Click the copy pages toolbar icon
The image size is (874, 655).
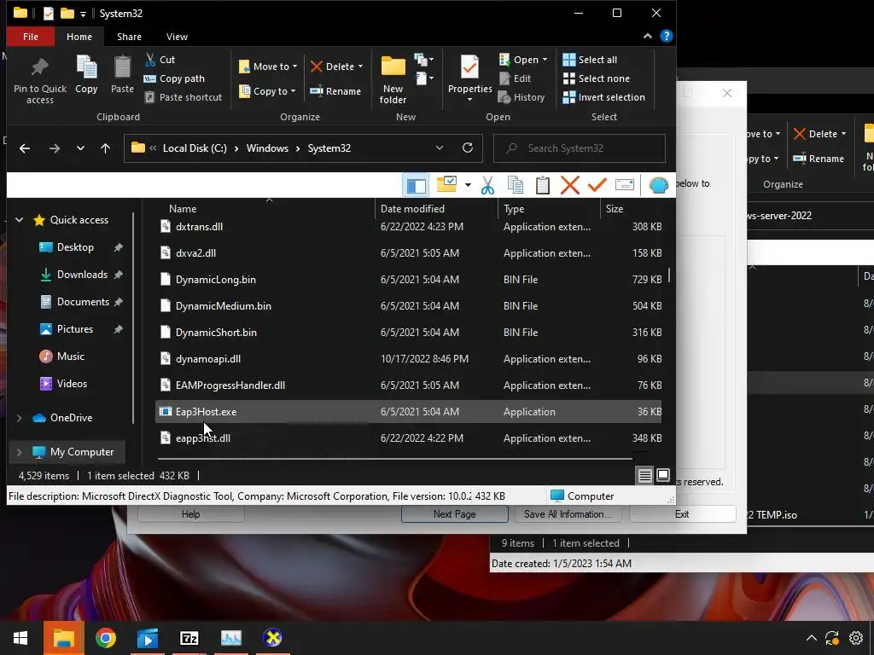516,185
